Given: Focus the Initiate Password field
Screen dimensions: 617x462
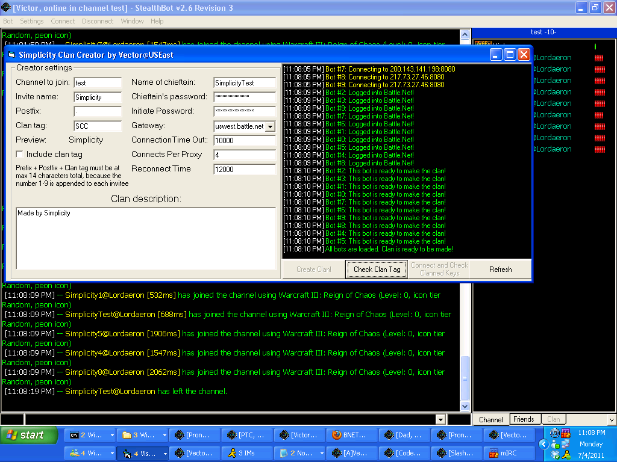Looking at the screenshot, I should [245, 111].
